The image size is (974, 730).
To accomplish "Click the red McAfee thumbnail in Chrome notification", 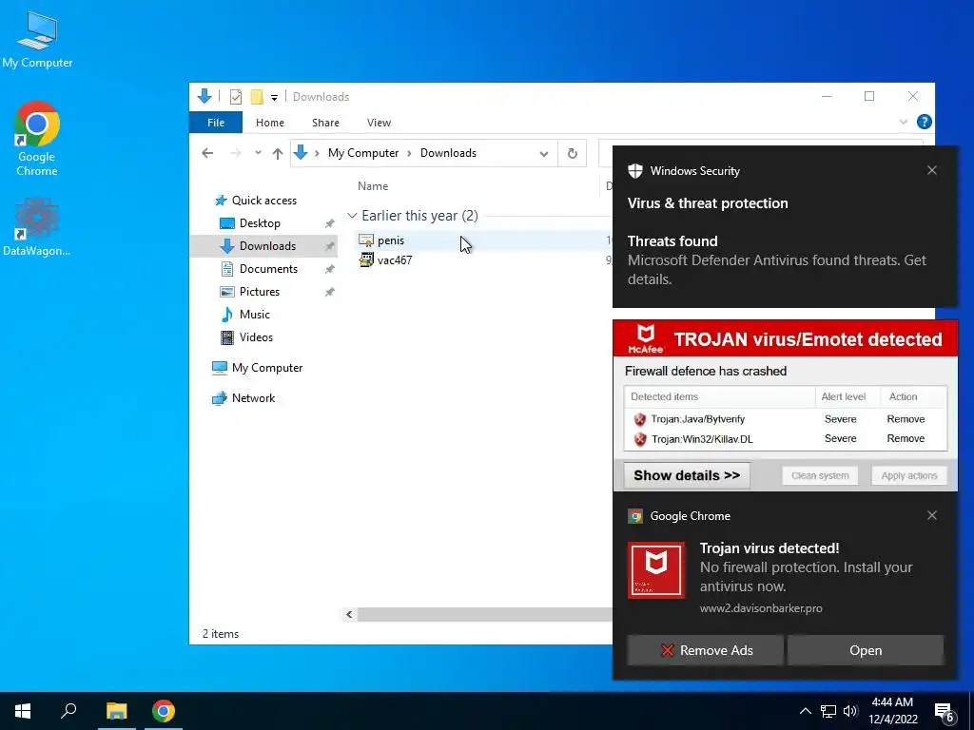I will coord(656,570).
